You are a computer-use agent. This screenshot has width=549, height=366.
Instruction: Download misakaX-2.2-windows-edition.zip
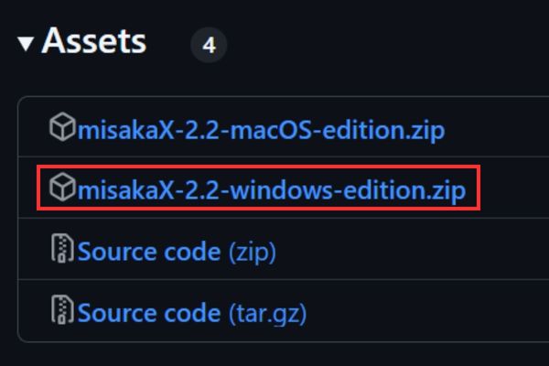coord(272,190)
